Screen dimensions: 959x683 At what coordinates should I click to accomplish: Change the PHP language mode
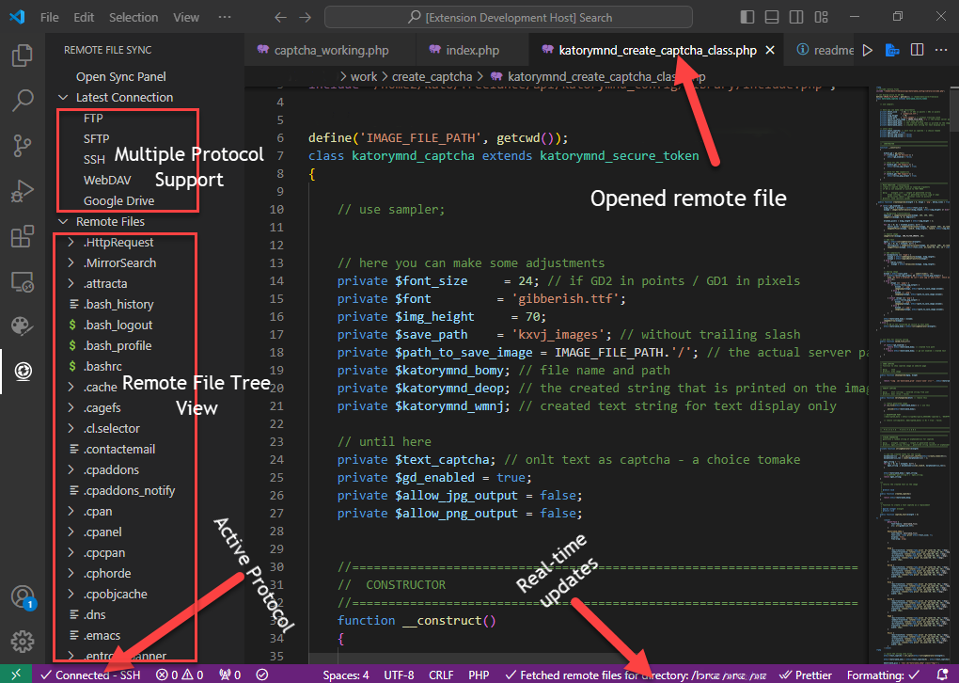(x=479, y=675)
